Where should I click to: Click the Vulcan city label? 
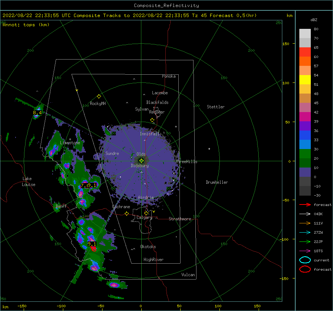coord(188,275)
